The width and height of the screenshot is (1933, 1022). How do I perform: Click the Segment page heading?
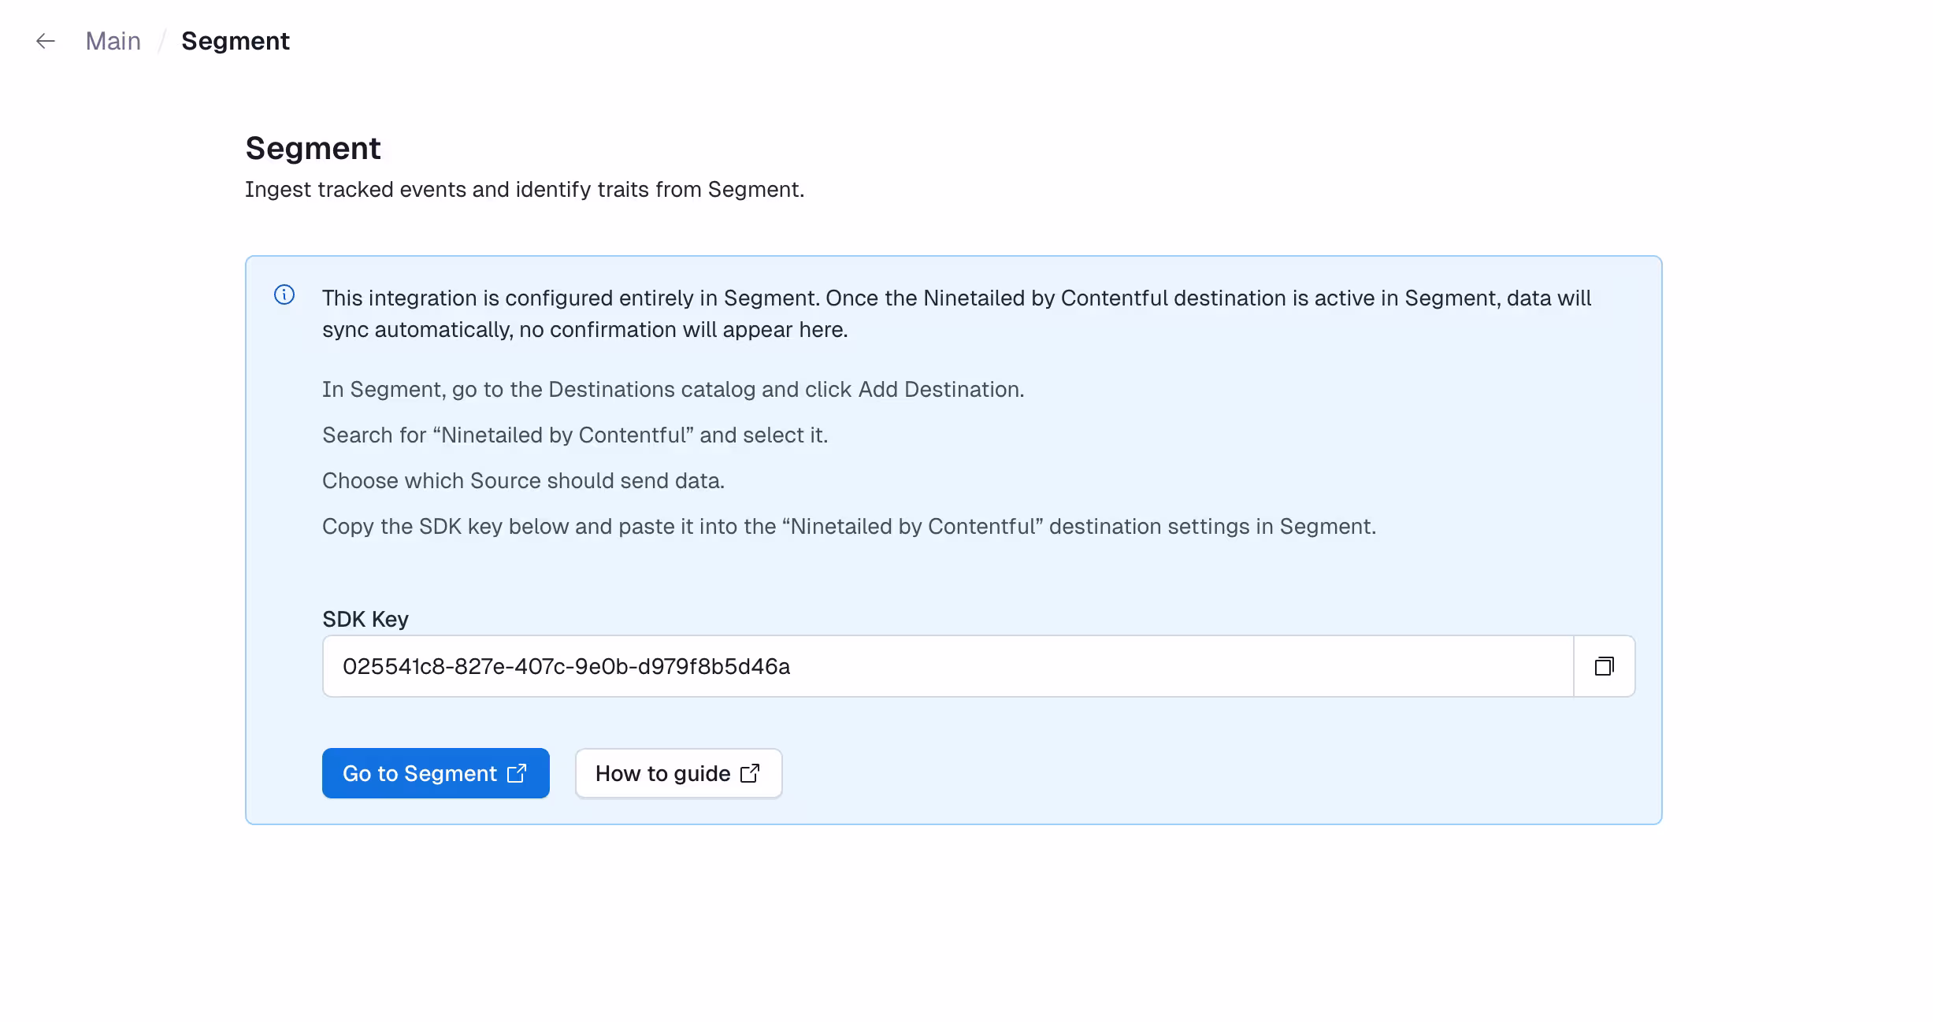[x=313, y=148]
